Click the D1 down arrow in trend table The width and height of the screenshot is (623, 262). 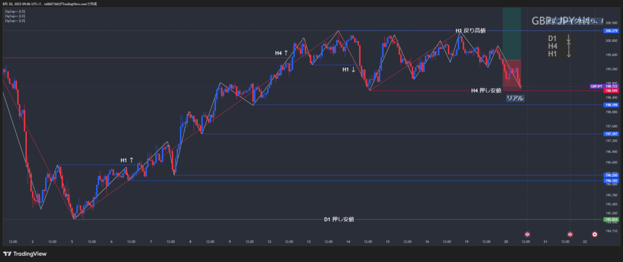568,38
